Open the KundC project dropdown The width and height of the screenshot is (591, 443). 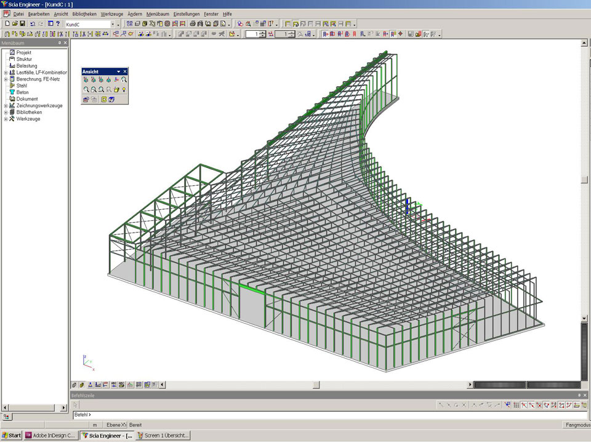[x=112, y=23]
